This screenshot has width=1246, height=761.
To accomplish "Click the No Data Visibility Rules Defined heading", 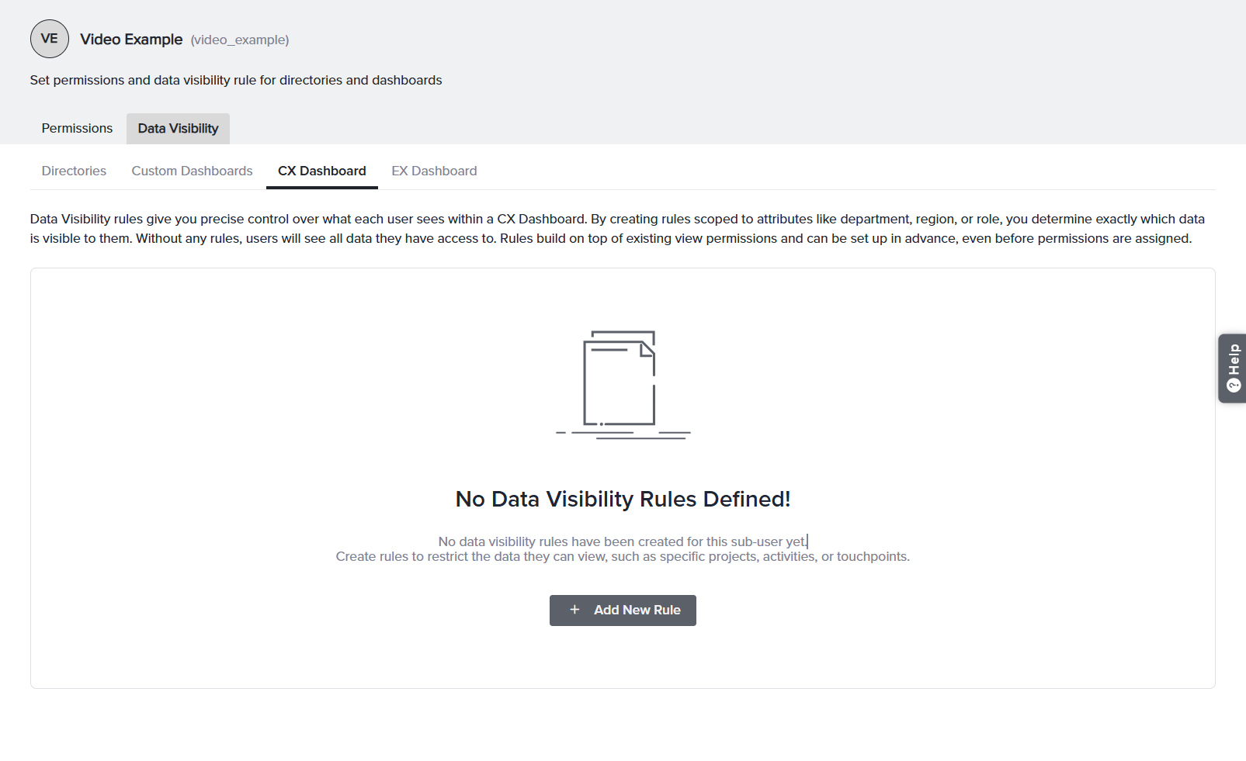I will [x=623, y=499].
